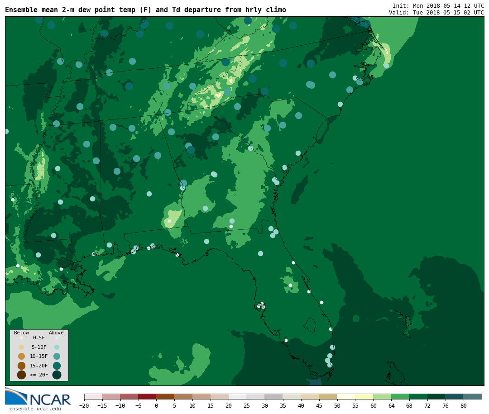Click the dark teal '15-20F' Above legend circle
Screen dimensions: 489x414
tap(57, 366)
